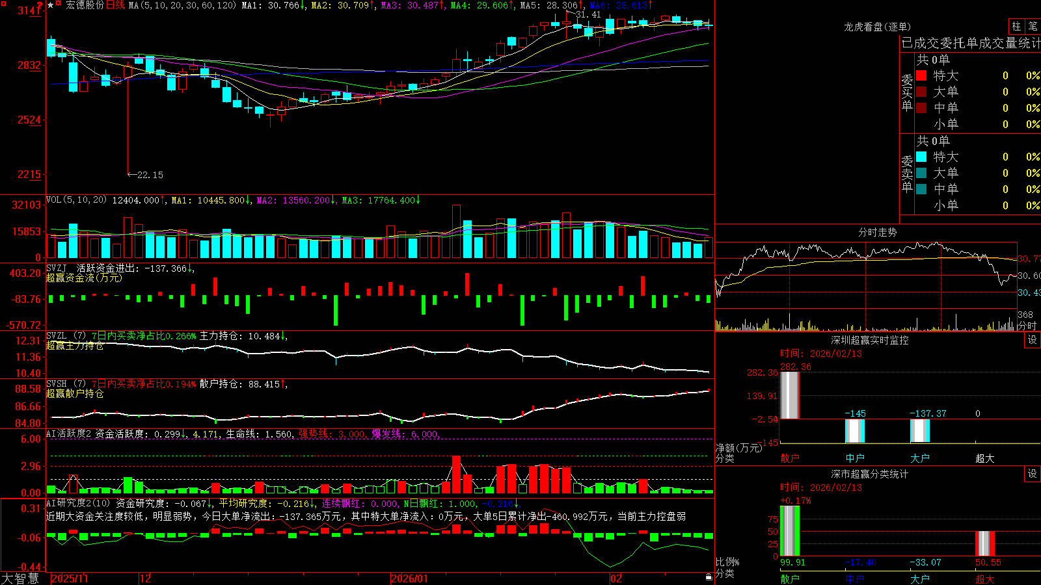Click the 超赢散户持仓 label

pyautogui.click(x=75, y=393)
